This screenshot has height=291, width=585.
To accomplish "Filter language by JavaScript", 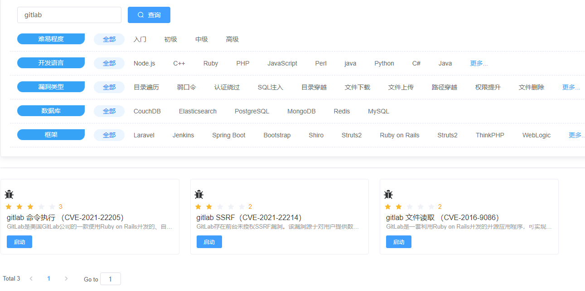I will [x=282, y=63].
